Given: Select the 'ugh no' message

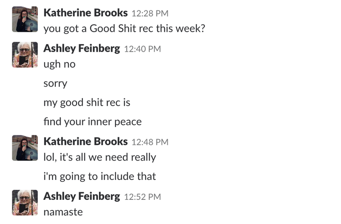Looking at the screenshot, I should tap(59, 64).
